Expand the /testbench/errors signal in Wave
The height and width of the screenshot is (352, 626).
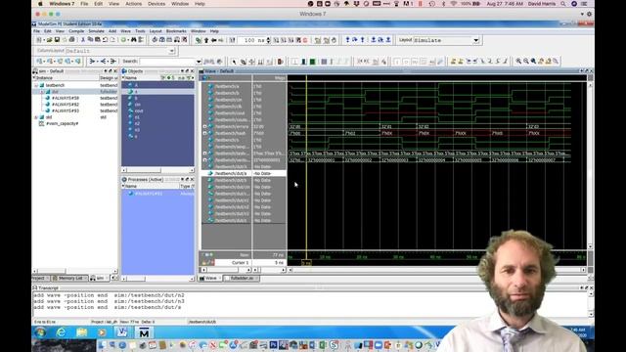click(204, 126)
